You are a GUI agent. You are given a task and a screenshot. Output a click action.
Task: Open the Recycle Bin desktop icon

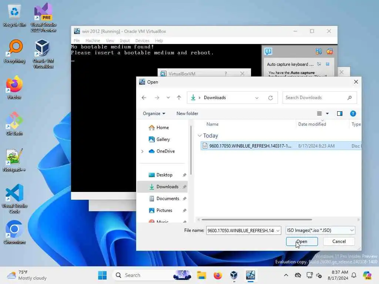[14, 16]
